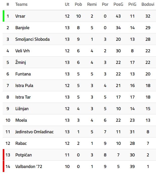Click the Rabac team name
Image resolution: width=156 pixels, height=174 pixels.
(x=21, y=143)
